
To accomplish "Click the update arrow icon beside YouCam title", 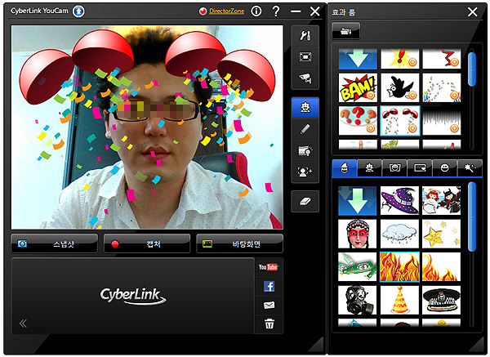I will coord(78,11).
